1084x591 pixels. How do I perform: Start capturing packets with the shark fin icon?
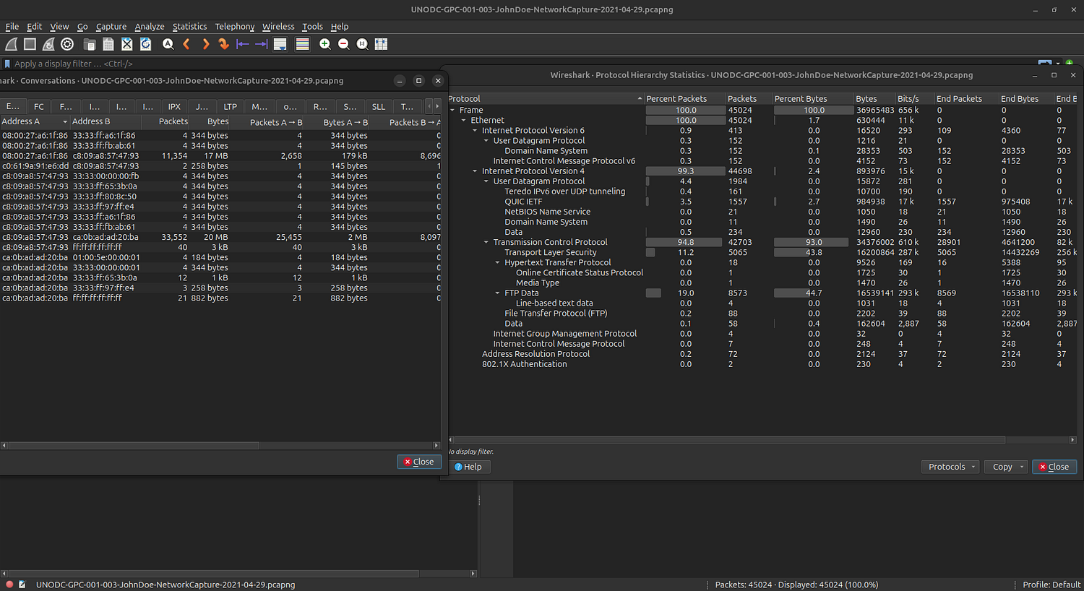[11, 44]
